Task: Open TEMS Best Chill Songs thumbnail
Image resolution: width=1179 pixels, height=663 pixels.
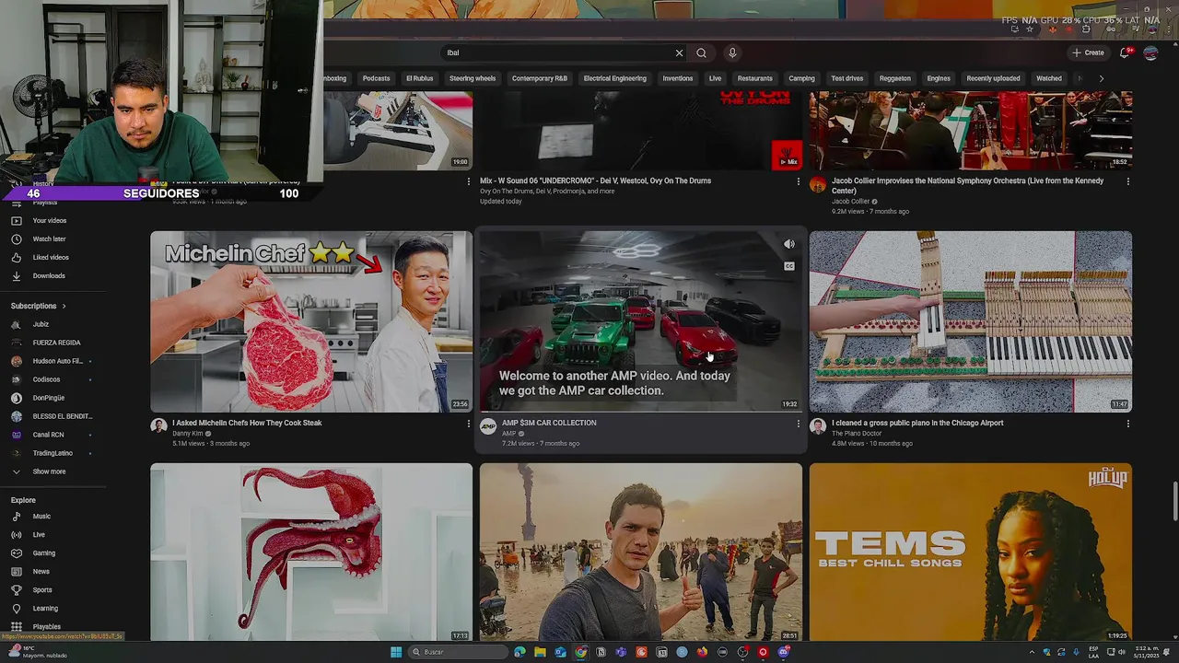Action: (x=971, y=552)
